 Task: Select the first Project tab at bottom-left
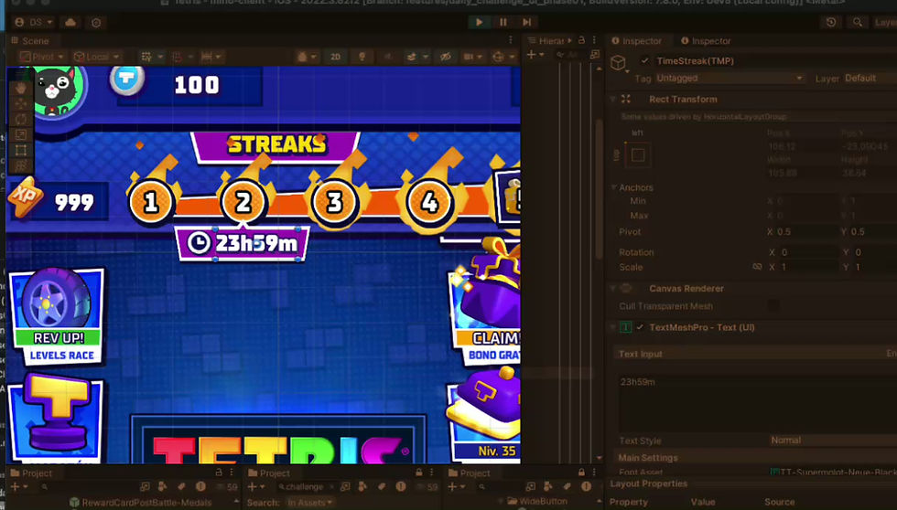point(31,473)
